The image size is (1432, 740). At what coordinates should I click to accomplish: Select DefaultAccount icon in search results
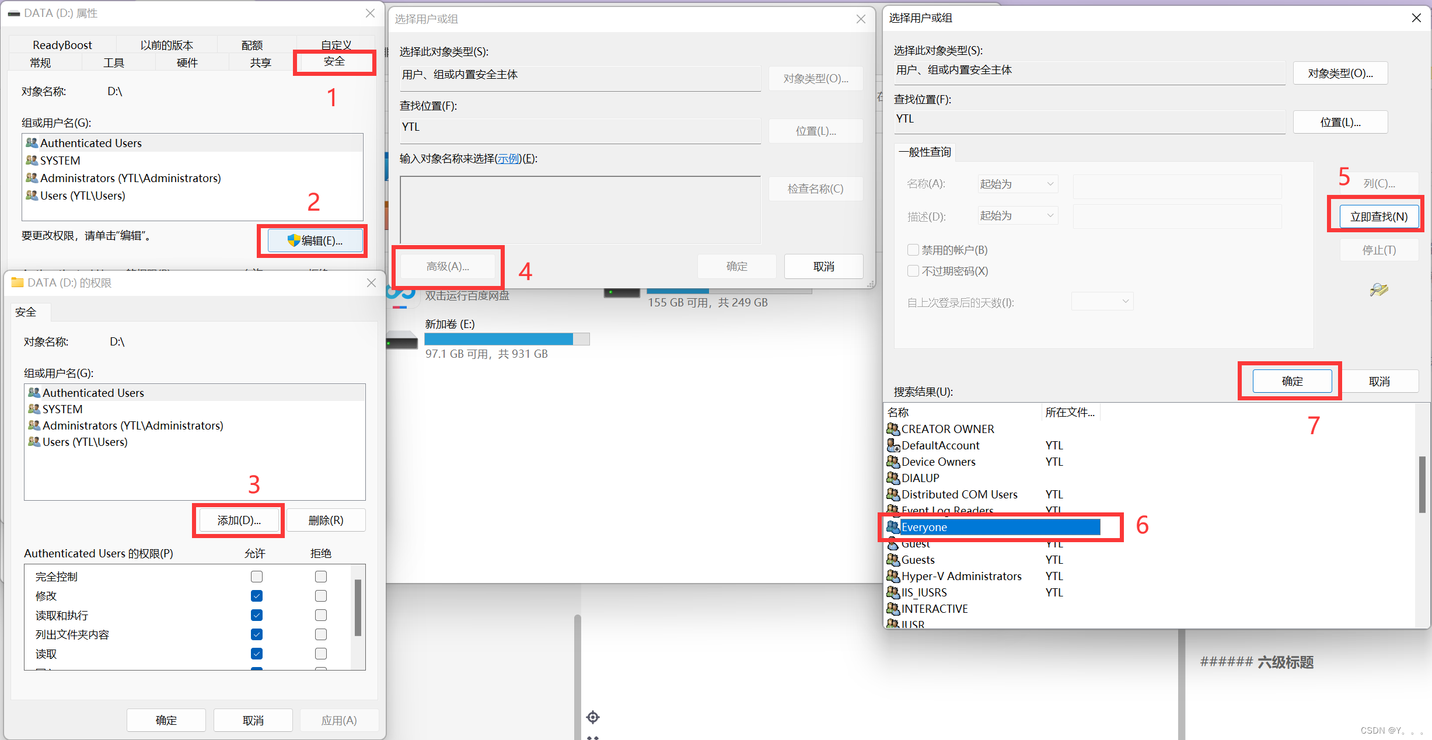[x=893, y=445]
